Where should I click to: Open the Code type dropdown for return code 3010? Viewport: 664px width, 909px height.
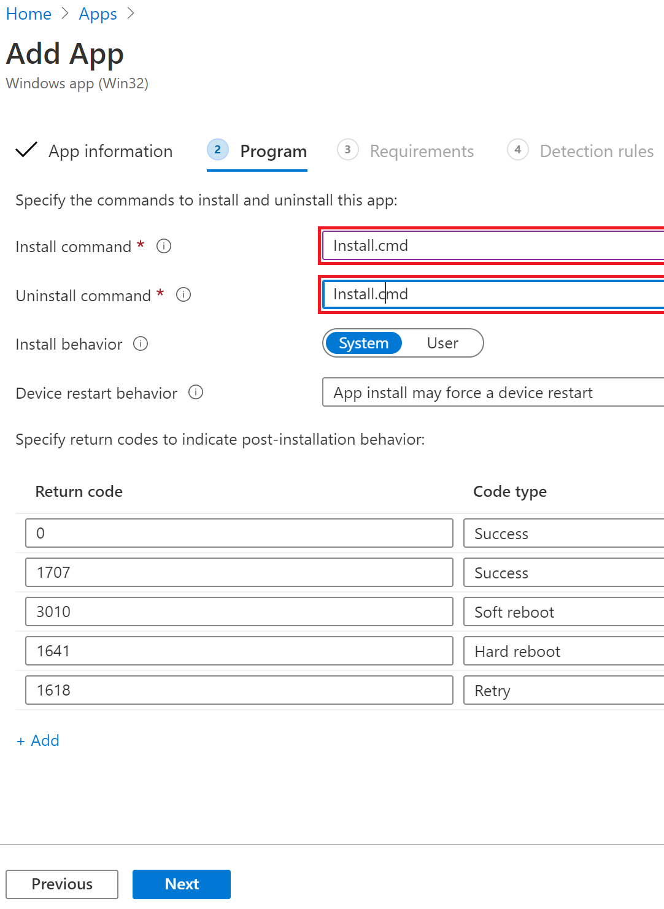click(x=563, y=612)
